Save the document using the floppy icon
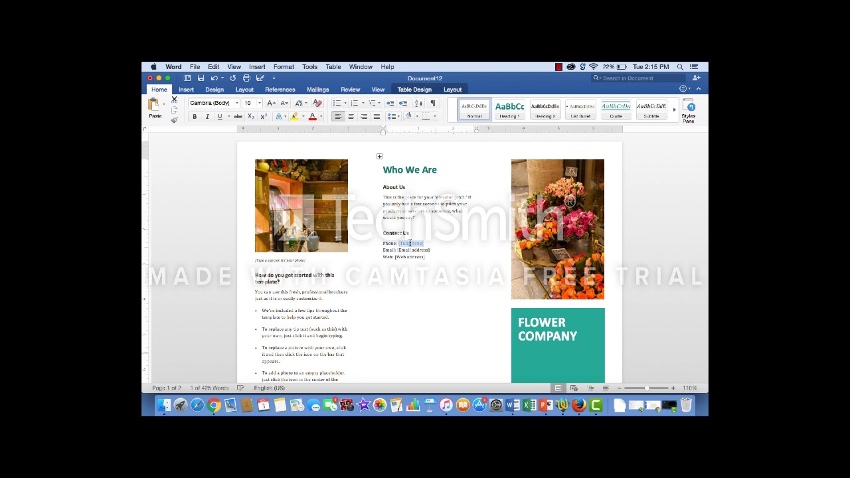 pos(201,78)
